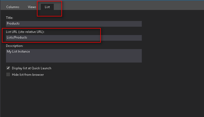Click the empty tab strip right of List tab
This screenshot has width=204, height=117.
[x=130, y=6]
